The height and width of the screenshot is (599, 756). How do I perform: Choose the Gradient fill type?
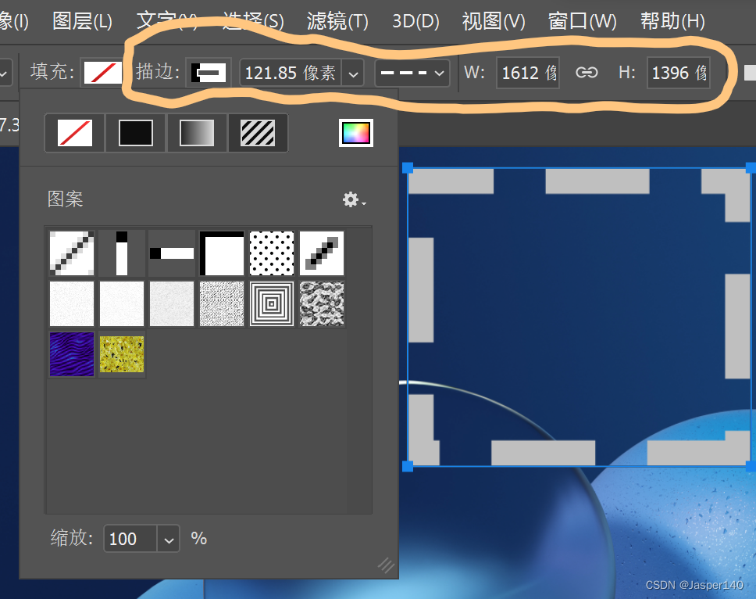coord(197,133)
